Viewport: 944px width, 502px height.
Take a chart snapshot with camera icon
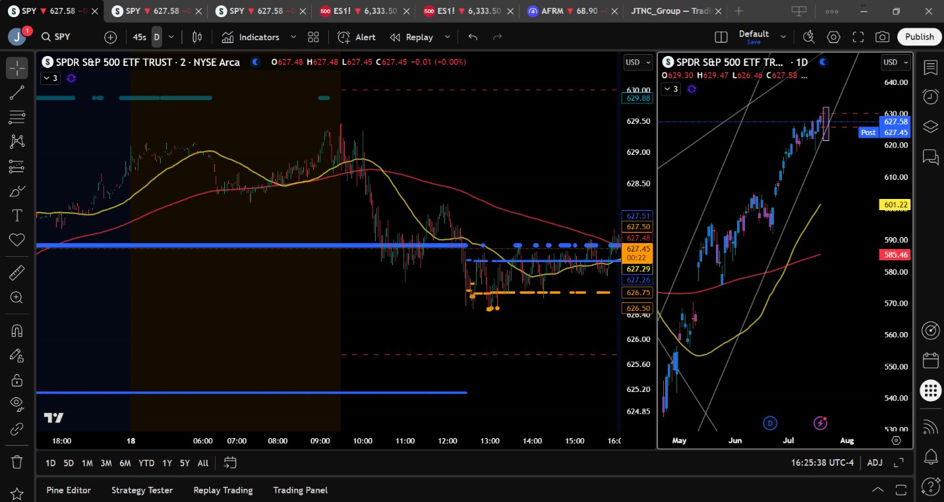(x=882, y=37)
